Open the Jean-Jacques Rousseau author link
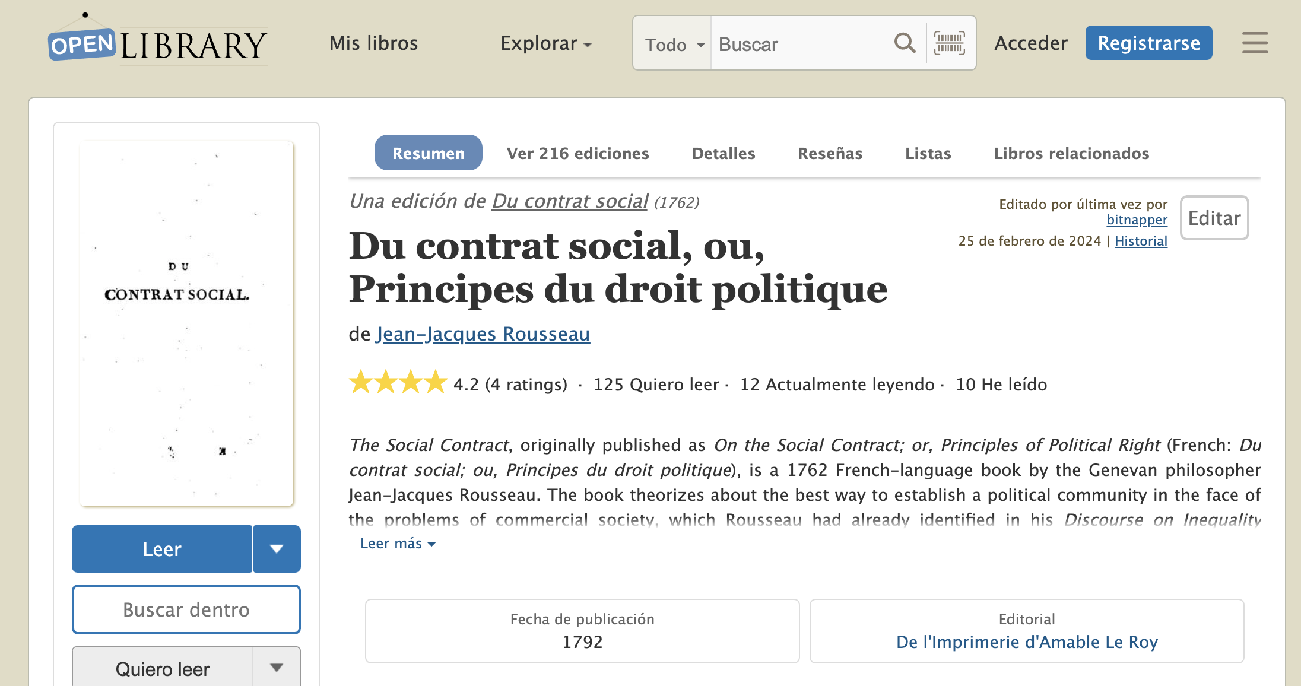Screen dimensions: 1301x686 pyautogui.click(x=483, y=334)
